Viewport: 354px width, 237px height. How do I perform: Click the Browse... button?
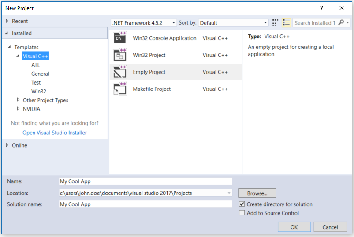point(257,193)
